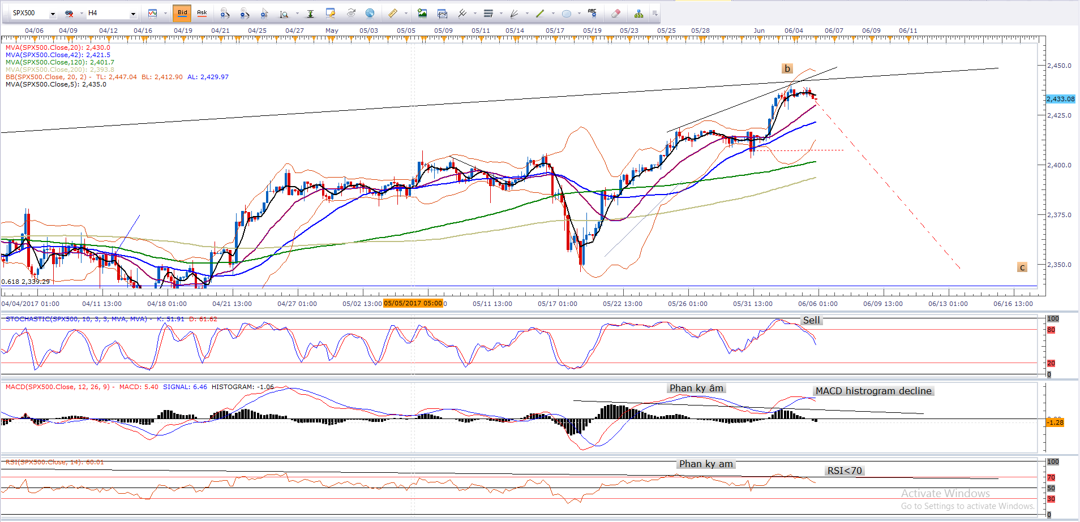Open the SPX500 symbol dropdown

[x=53, y=14]
